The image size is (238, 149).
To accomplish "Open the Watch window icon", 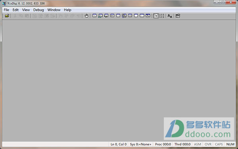I will [x=100, y=16].
